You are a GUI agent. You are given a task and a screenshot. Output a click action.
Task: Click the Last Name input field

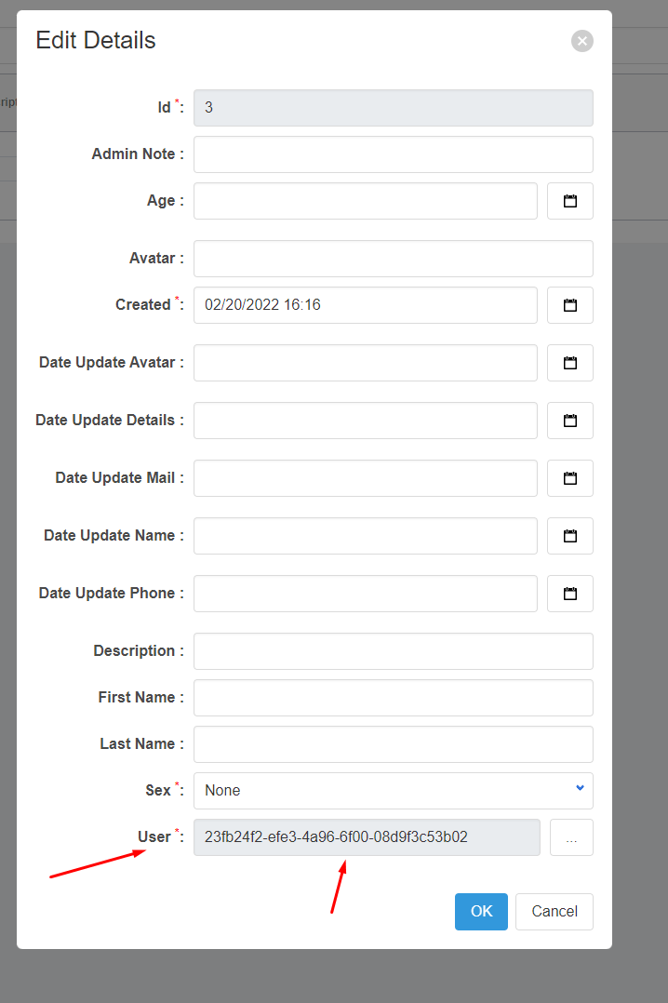[391, 743]
